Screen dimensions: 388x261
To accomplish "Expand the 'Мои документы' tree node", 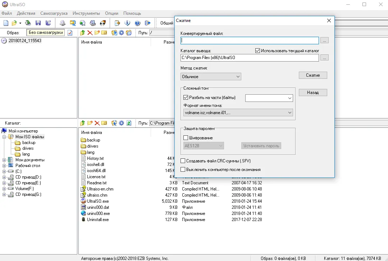I will [x=4, y=160].
